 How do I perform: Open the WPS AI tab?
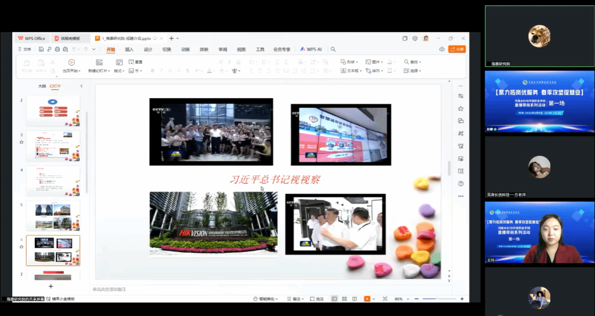[x=311, y=50]
